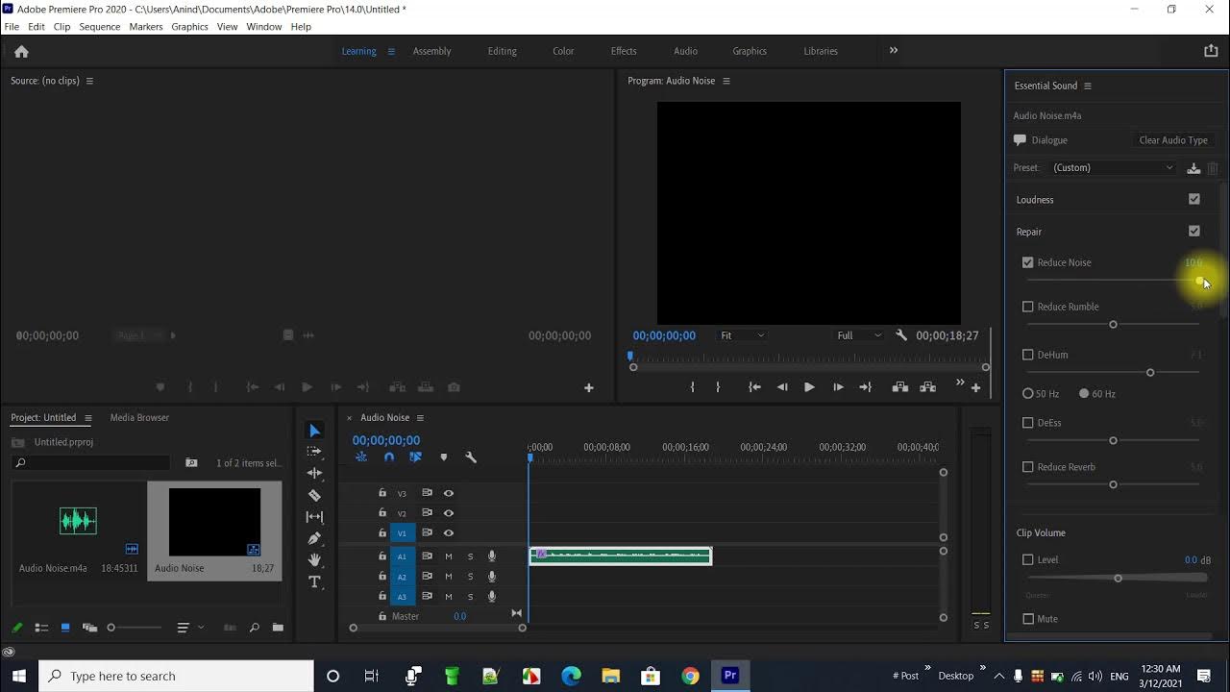This screenshot has width=1230, height=692.
Task: Select the Selection tool arrow
Action: [314, 431]
